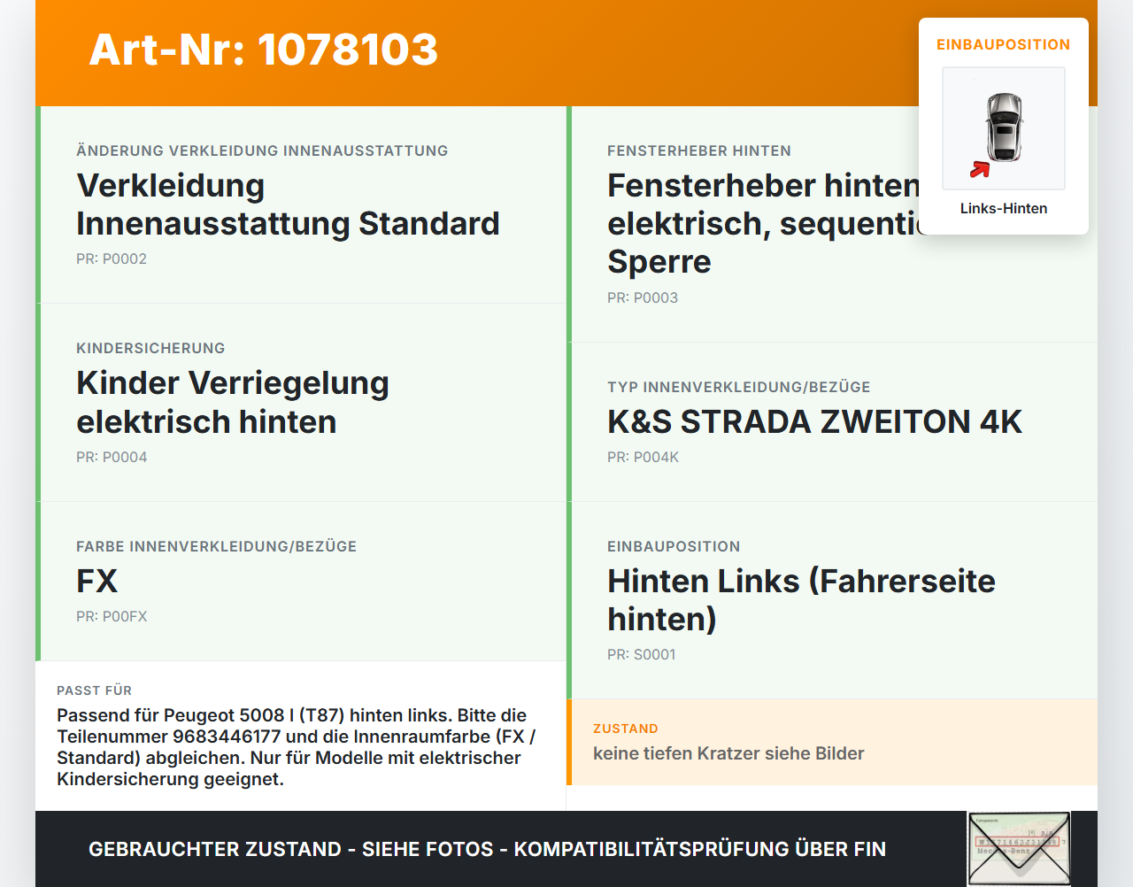This screenshot has width=1133, height=887.
Task: Select the PR: P00FX code
Action: (112, 616)
